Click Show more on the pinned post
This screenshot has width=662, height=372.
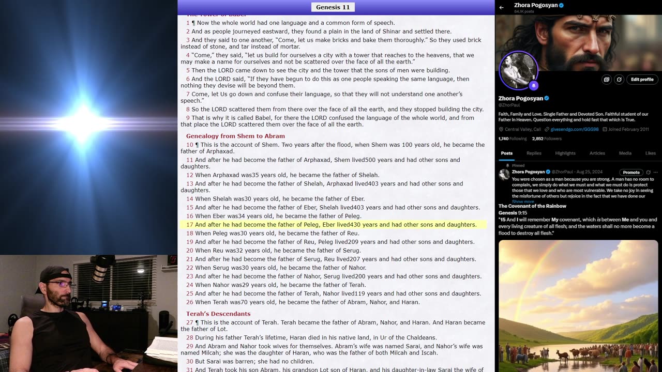tap(523, 202)
